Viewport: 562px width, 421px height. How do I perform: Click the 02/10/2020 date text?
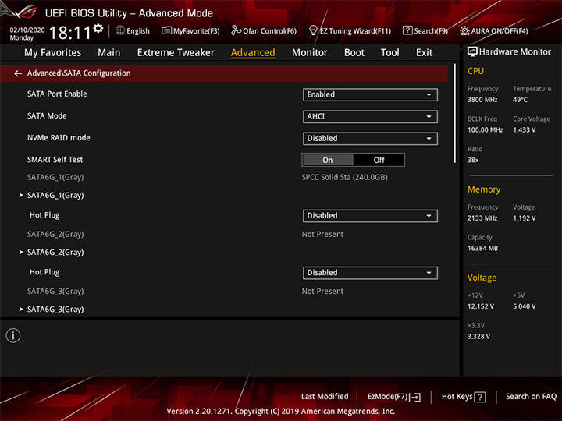pos(27,30)
